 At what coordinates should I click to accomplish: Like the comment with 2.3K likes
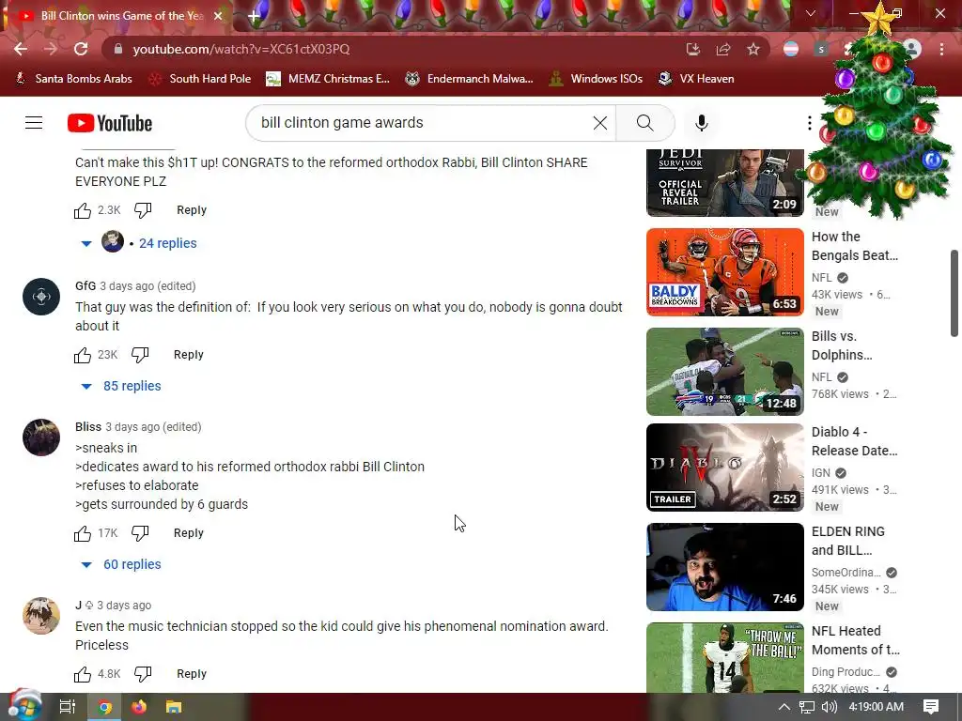83,210
